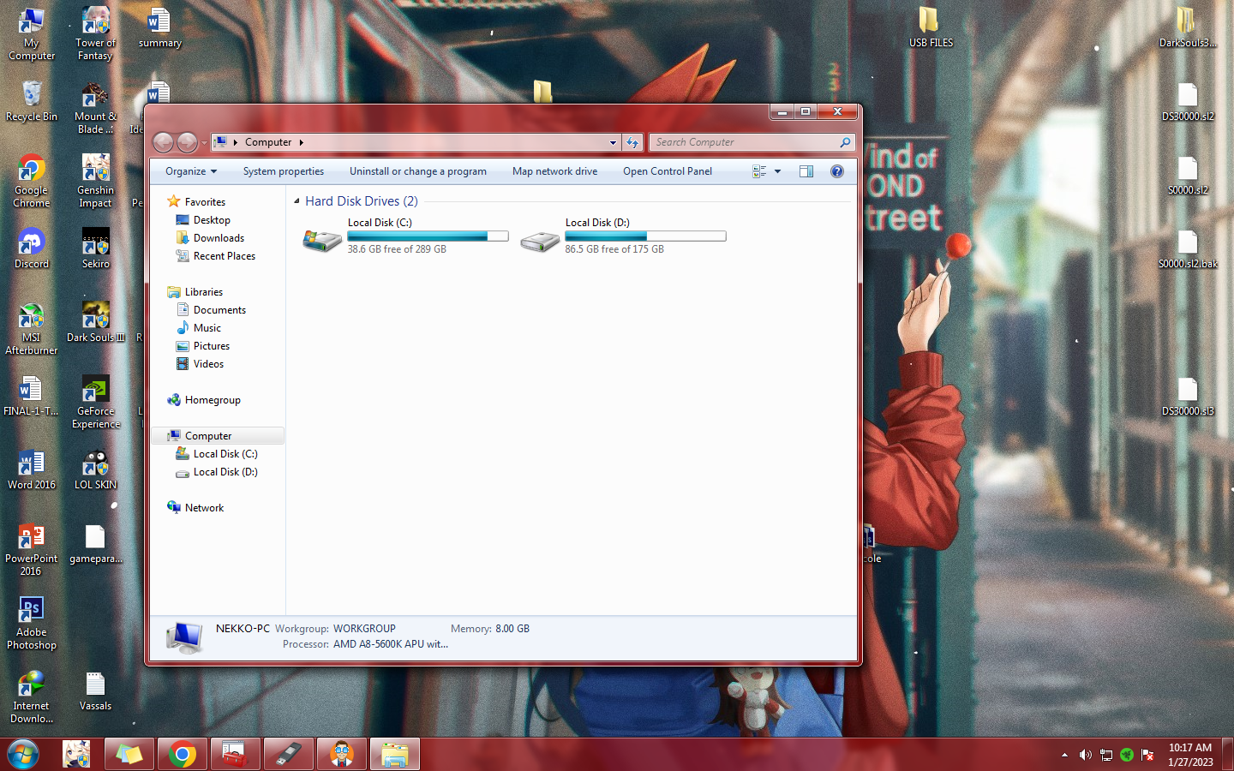
Task: Select the Word 2016 desktop shortcut
Action: 32,469
